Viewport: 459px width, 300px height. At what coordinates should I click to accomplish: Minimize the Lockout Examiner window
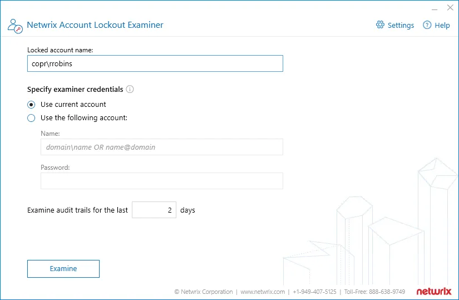coord(435,8)
